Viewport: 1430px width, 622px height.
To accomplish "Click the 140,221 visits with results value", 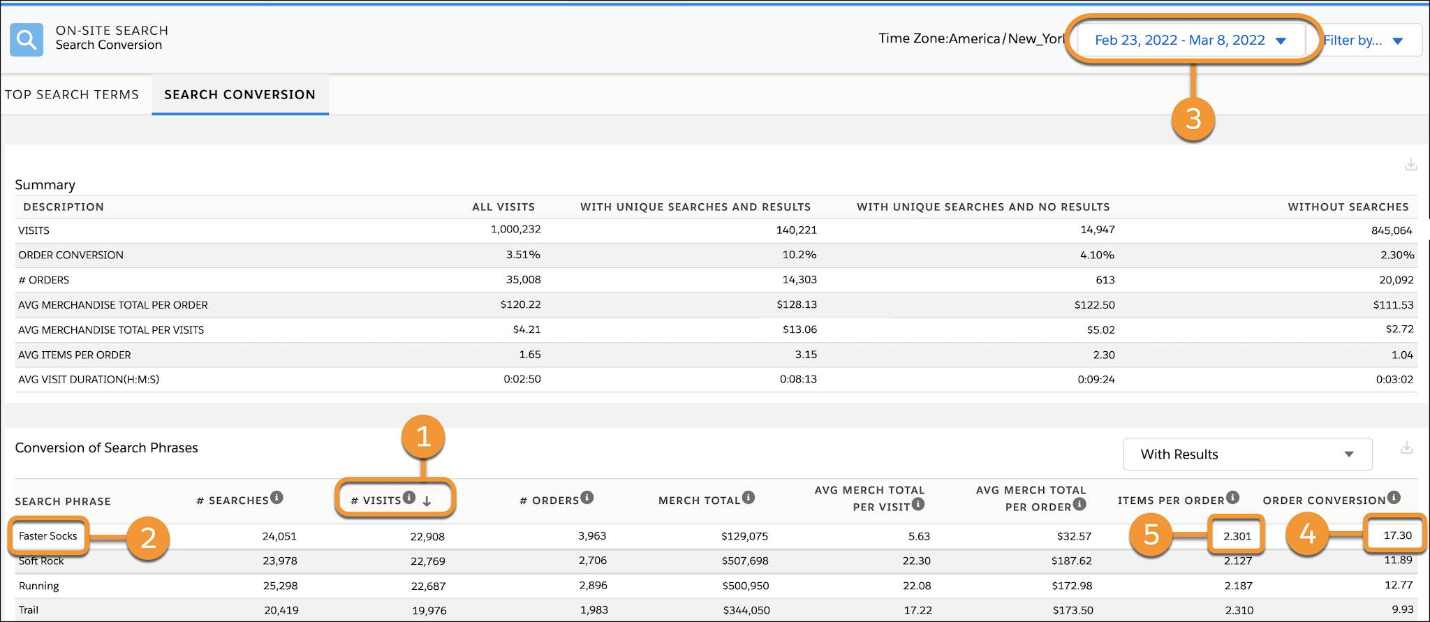I will pyautogui.click(x=796, y=230).
